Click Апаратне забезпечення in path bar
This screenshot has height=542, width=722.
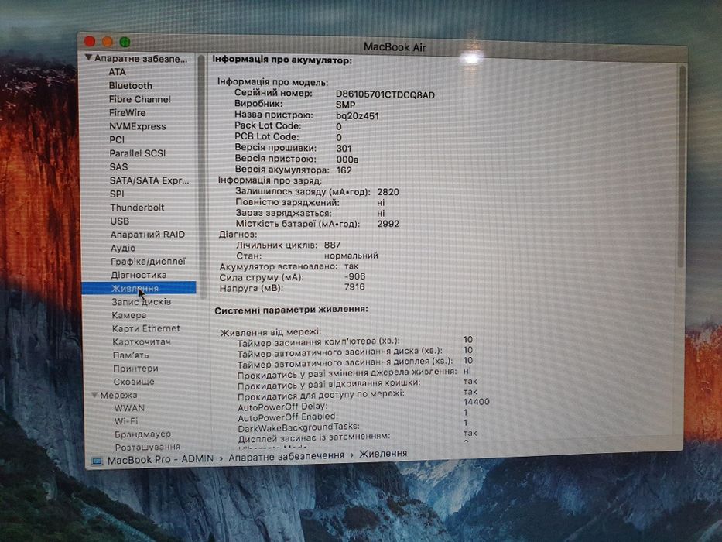(286, 456)
